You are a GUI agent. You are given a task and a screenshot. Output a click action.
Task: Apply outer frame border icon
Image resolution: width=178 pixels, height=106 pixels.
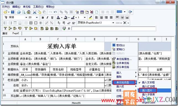coord(36,23)
